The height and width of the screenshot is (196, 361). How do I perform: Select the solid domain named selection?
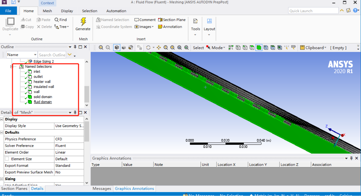tap(43, 97)
